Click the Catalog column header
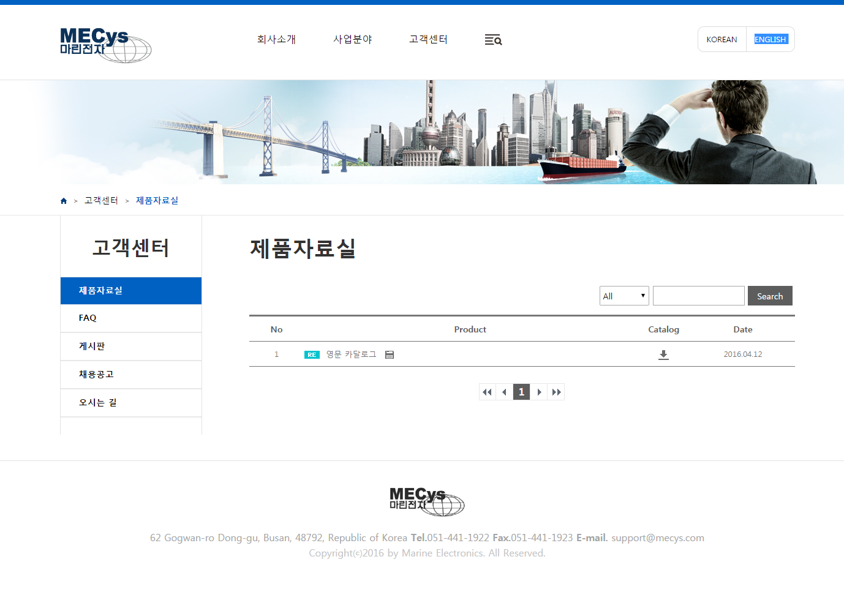The width and height of the screenshot is (844, 592). point(664,329)
